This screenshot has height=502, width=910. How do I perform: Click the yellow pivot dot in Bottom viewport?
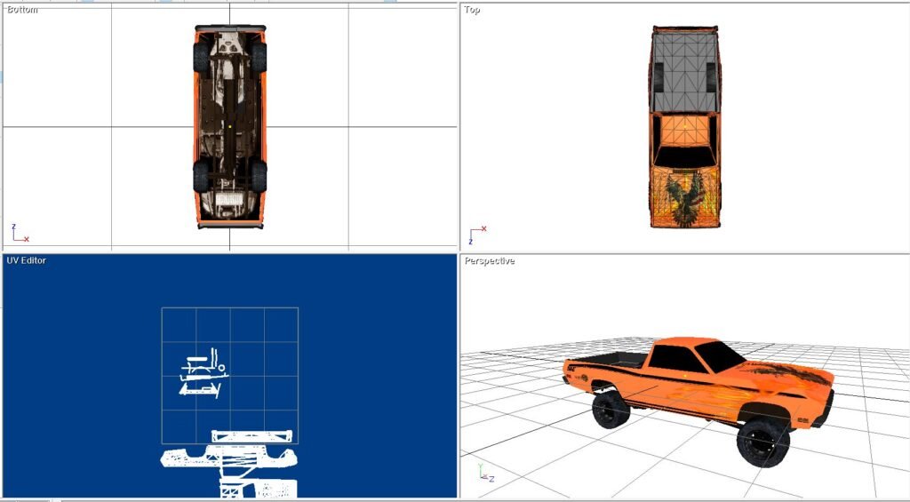point(230,127)
